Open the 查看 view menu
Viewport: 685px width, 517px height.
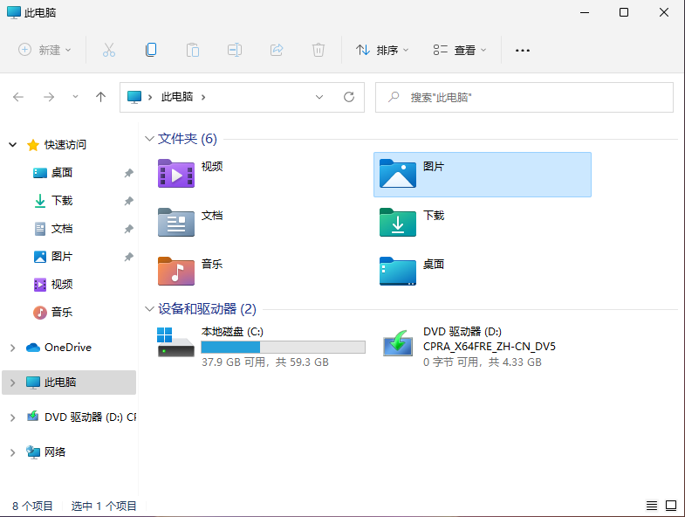point(460,50)
